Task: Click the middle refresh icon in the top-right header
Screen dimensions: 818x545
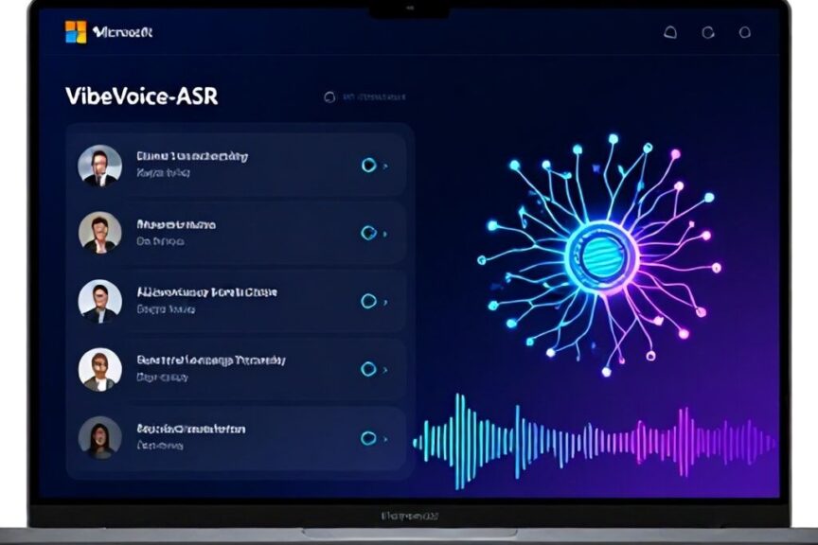Action: (x=707, y=32)
